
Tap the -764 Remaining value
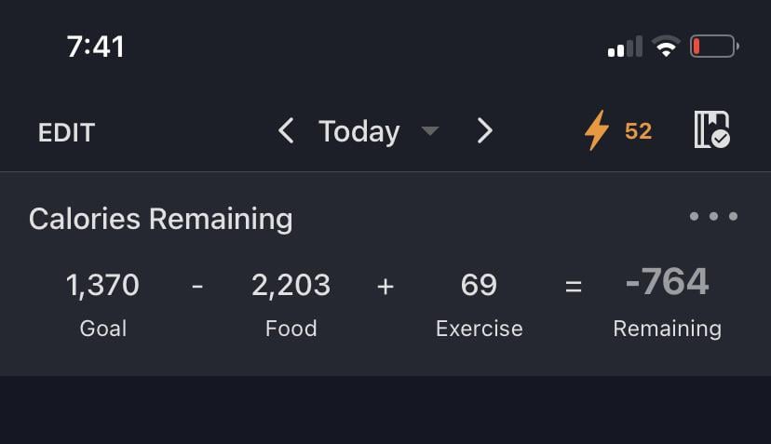tap(667, 282)
